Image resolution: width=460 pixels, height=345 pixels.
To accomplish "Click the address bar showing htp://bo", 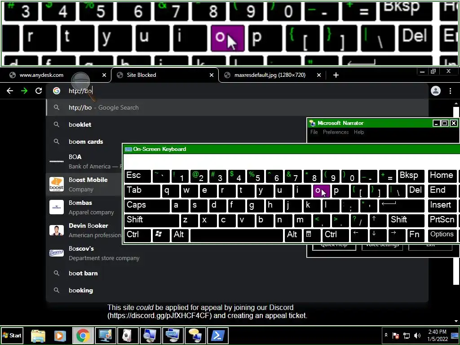I will point(238,91).
